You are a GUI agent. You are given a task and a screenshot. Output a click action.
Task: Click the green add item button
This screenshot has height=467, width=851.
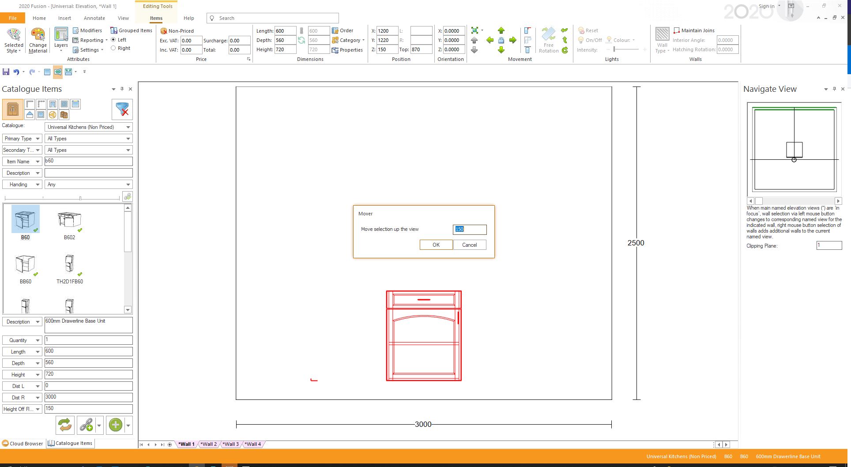click(116, 425)
